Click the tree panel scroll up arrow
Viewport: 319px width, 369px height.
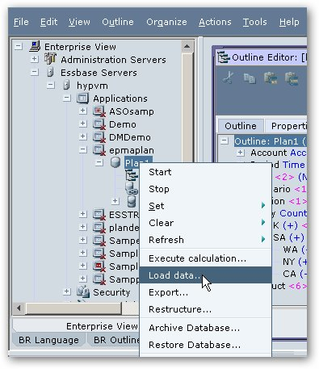[x=187, y=47]
